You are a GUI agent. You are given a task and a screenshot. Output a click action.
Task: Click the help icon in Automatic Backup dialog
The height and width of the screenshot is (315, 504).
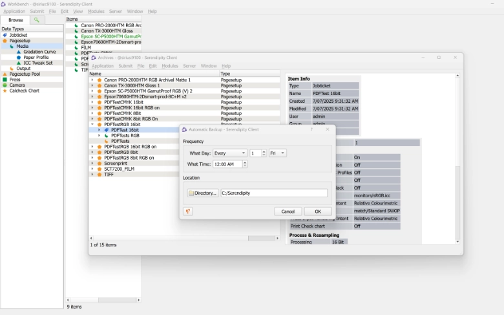pos(188,212)
